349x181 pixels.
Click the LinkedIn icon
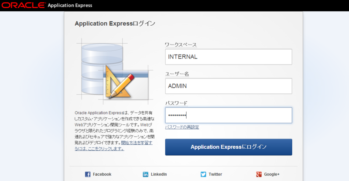tap(146, 174)
